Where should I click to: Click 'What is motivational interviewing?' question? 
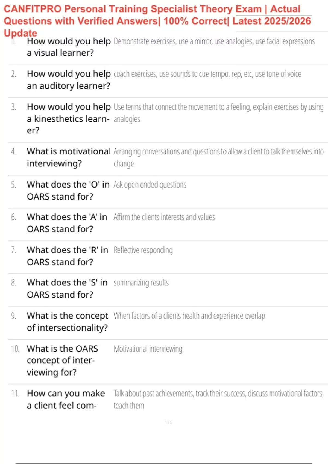click(x=68, y=157)
